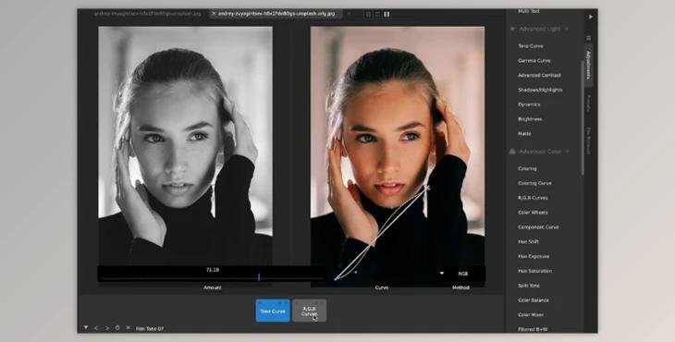Click the Advanced Light sun icon
Viewport: 675px width, 342px height.
pos(512,29)
